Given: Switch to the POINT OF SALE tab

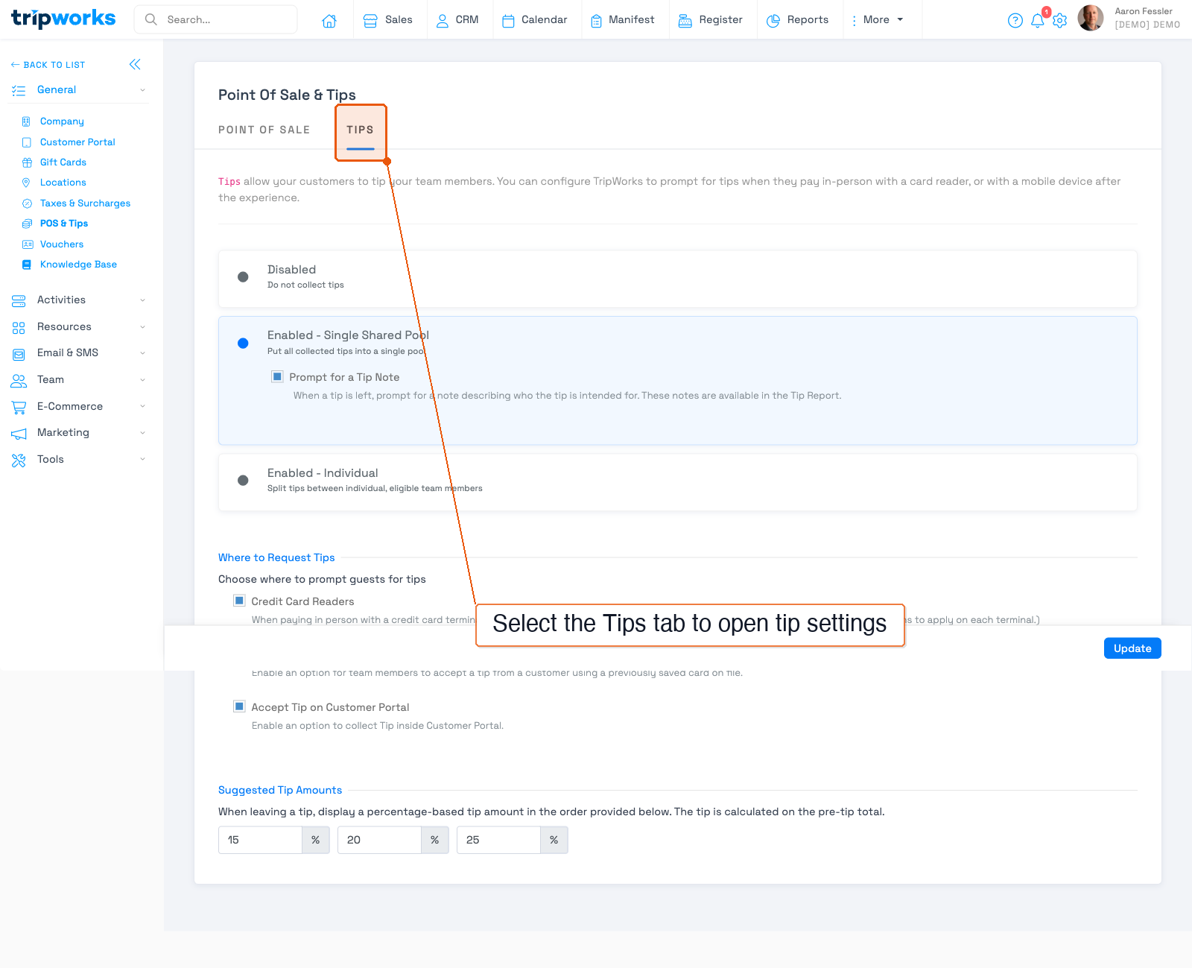Looking at the screenshot, I should pos(264,129).
